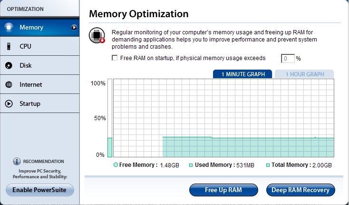Screen dimensions: 349x205
Task: Switch to the 1 Hour Graph tab
Action: 305,74
